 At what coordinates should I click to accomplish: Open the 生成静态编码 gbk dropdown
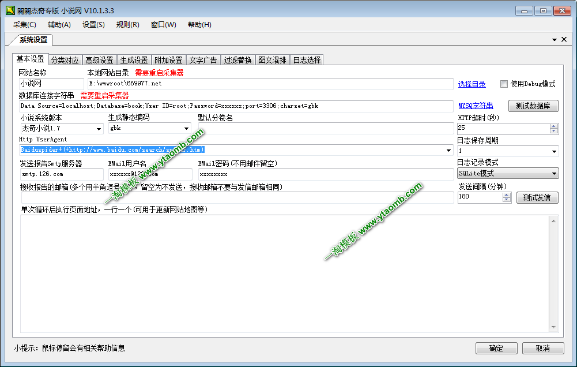[150, 128]
